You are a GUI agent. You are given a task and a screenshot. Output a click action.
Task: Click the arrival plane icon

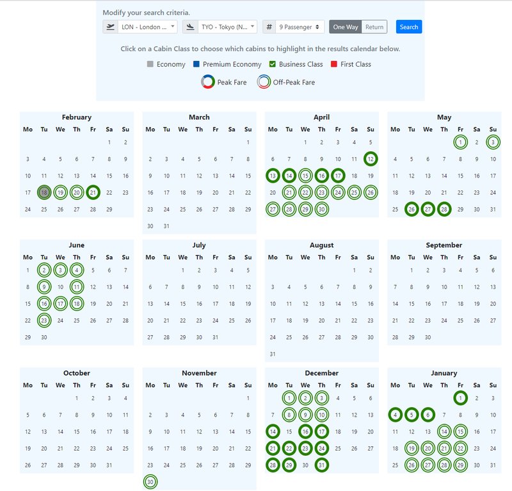[190, 27]
